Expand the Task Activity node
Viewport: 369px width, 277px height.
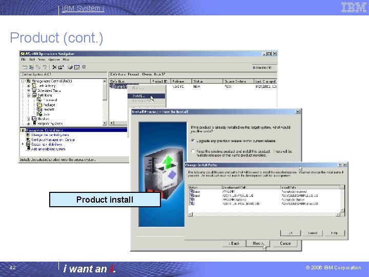[x=29, y=86]
